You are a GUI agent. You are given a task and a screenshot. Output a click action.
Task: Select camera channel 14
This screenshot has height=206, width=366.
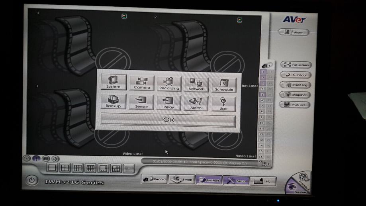(x=261, y=145)
